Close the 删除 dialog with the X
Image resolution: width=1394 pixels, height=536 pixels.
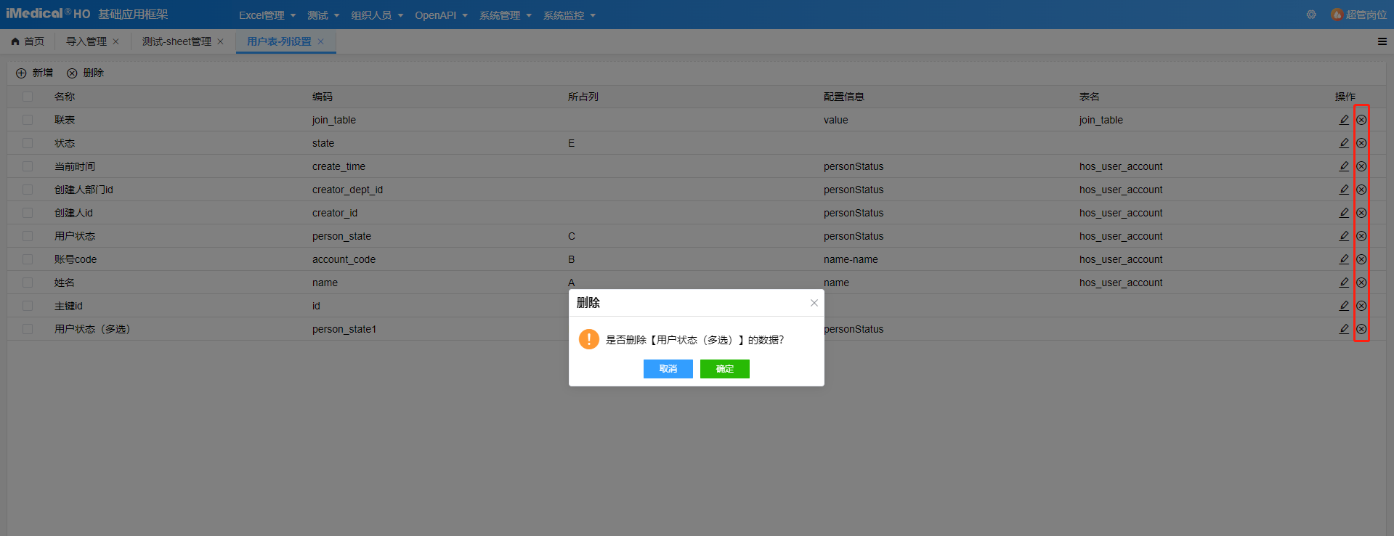click(814, 303)
